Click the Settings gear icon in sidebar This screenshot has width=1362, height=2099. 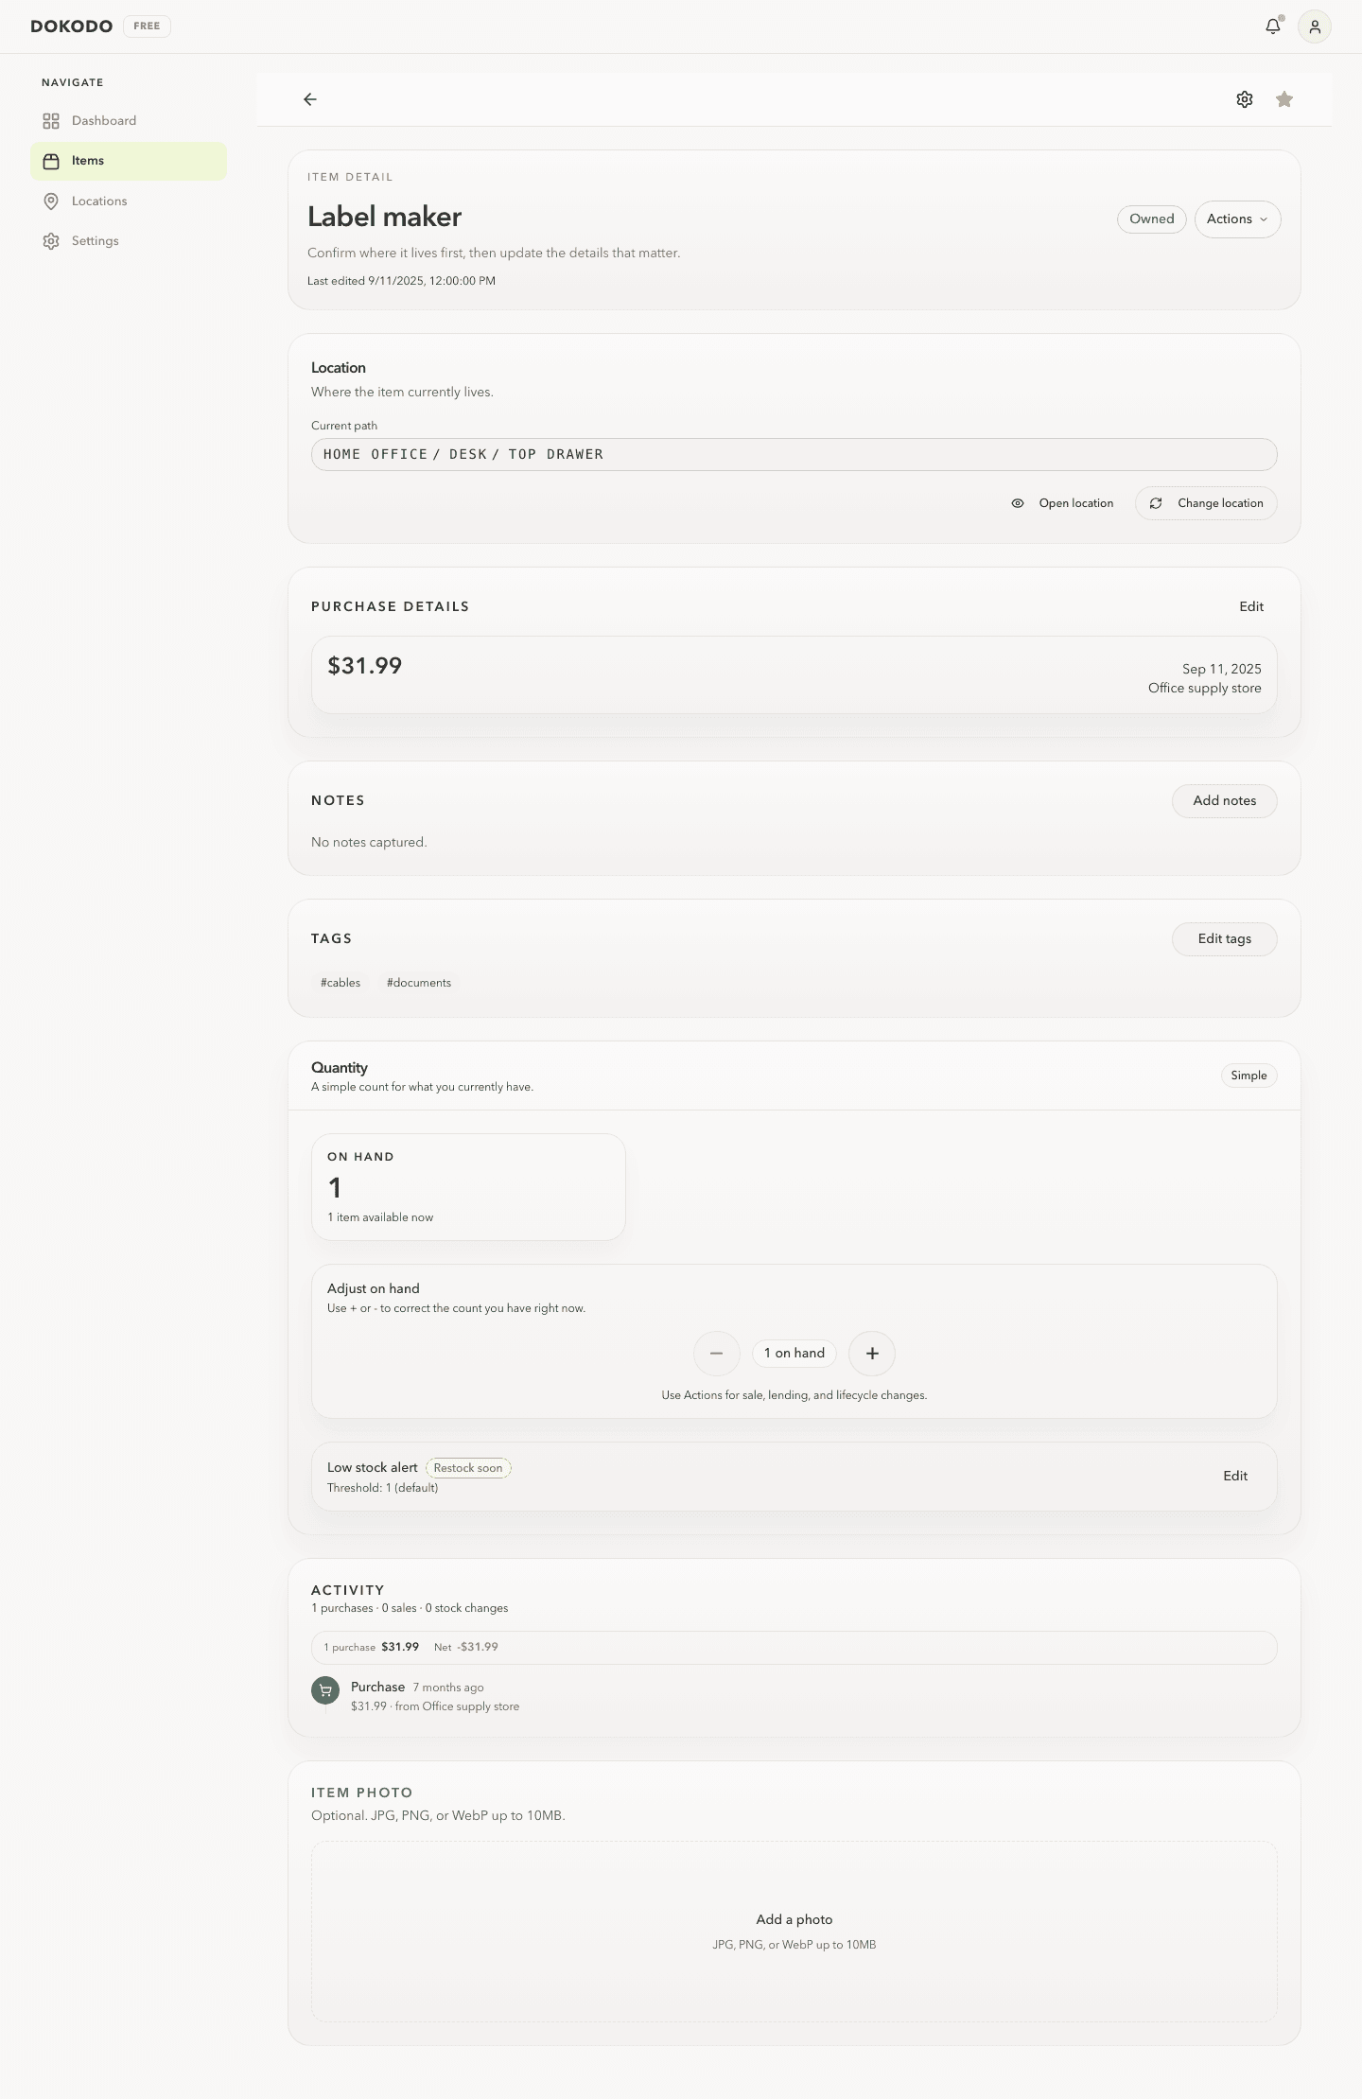point(51,241)
